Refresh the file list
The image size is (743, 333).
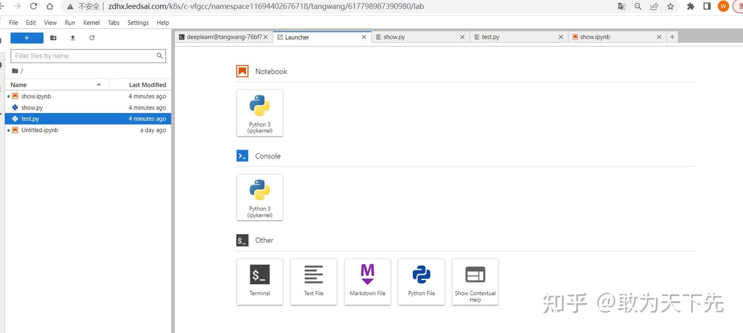tap(92, 38)
